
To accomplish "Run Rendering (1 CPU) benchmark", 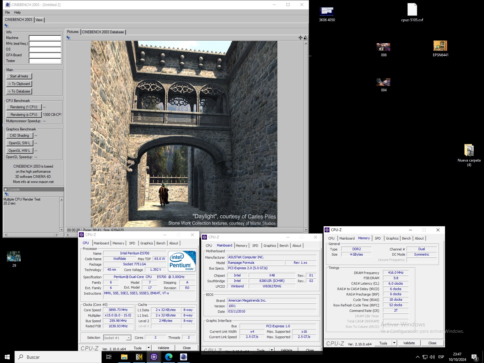I will tap(24, 107).
